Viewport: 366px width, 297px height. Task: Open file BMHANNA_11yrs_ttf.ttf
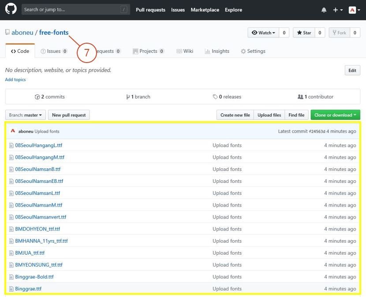pyautogui.click(x=41, y=241)
